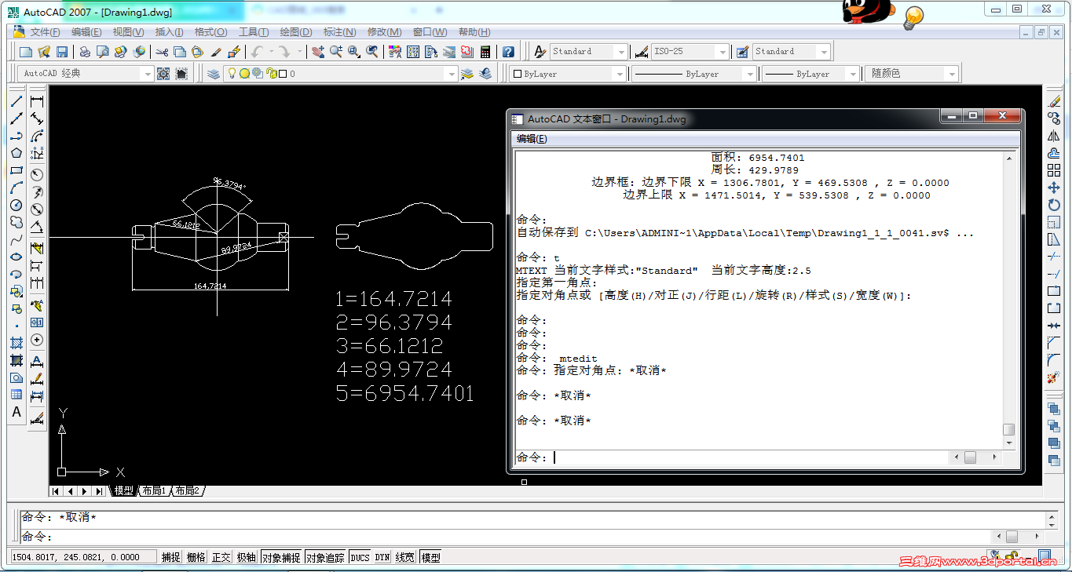1072x572 pixels.
Task: Open the ISO-25 dimension style dropdown
Action: tap(723, 52)
